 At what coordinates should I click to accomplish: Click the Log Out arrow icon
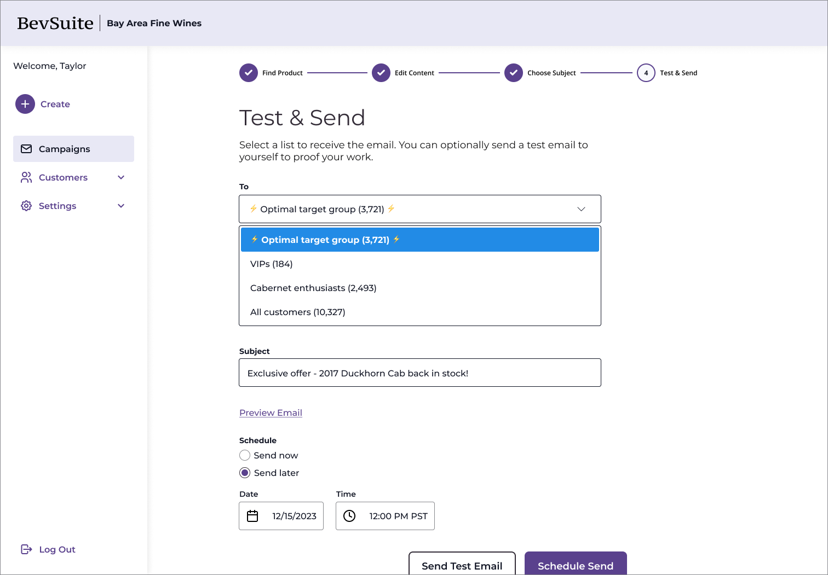[x=26, y=549]
